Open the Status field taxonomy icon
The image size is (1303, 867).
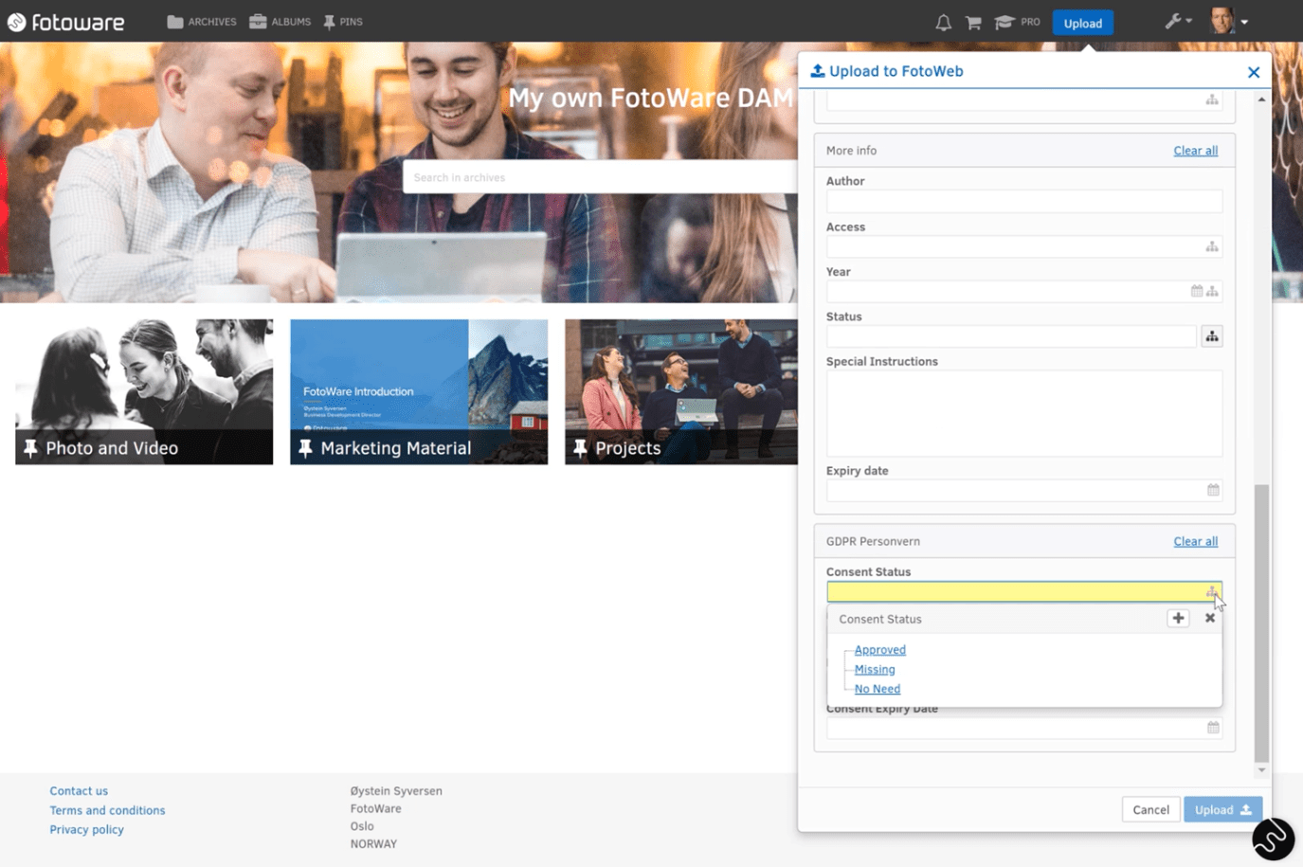[x=1211, y=336]
